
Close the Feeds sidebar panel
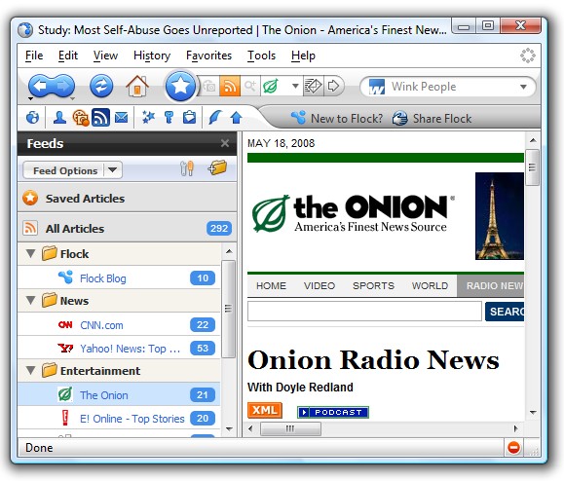pos(225,143)
